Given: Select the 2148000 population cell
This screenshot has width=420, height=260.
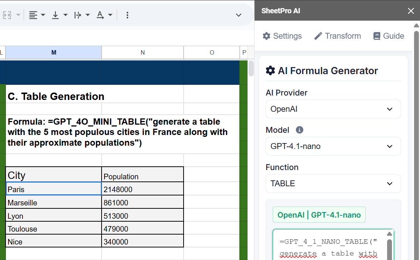Looking at the screenshot, I should 143,188.
